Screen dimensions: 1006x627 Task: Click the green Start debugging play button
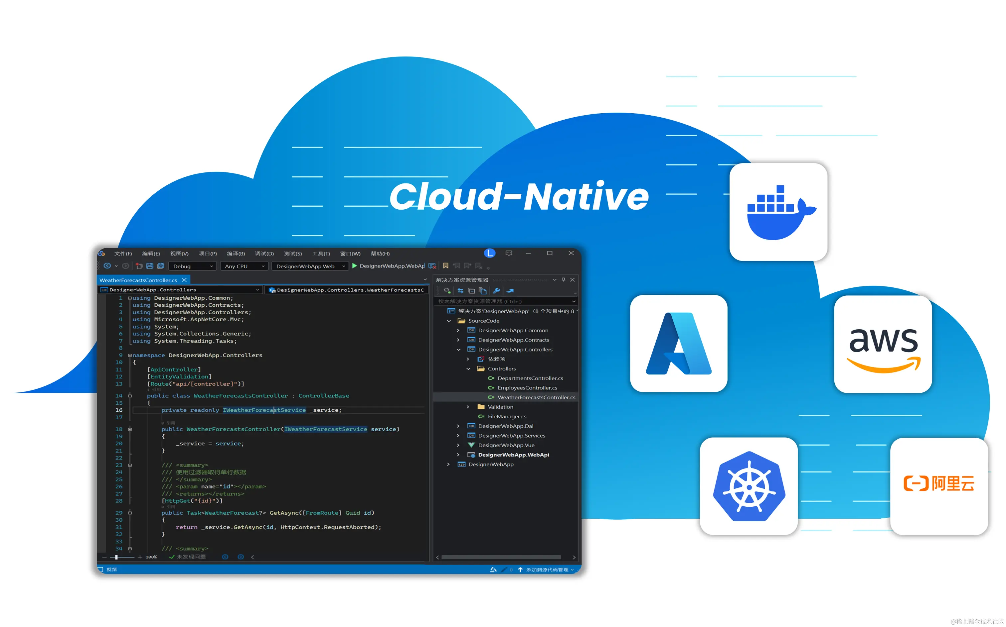(354, 266)
